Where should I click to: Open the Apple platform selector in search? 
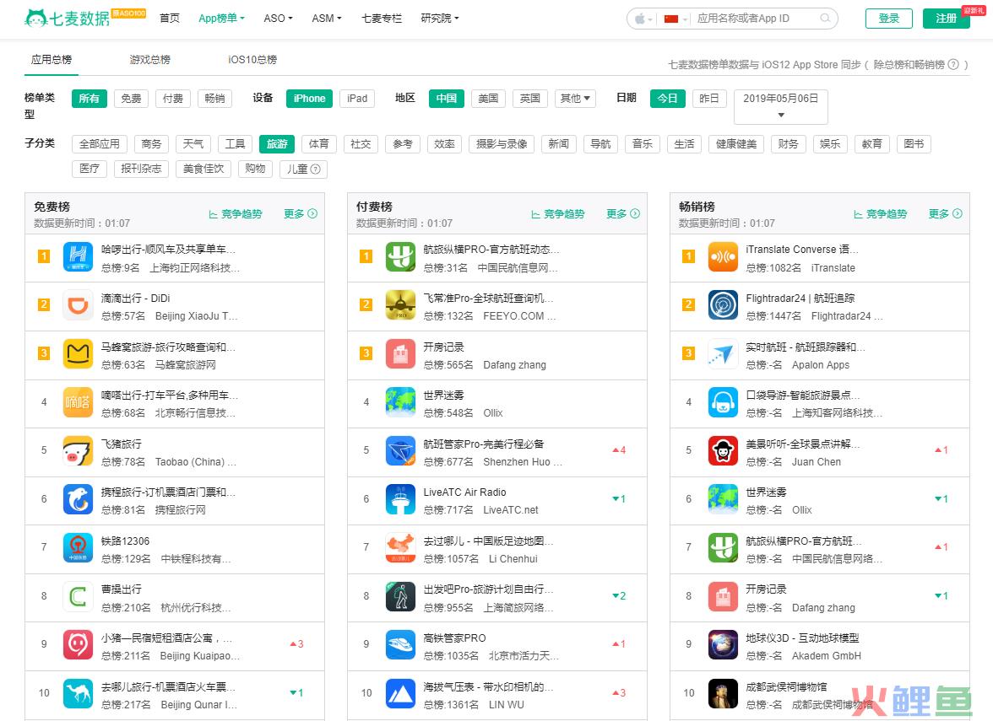[x=643, y=19]
